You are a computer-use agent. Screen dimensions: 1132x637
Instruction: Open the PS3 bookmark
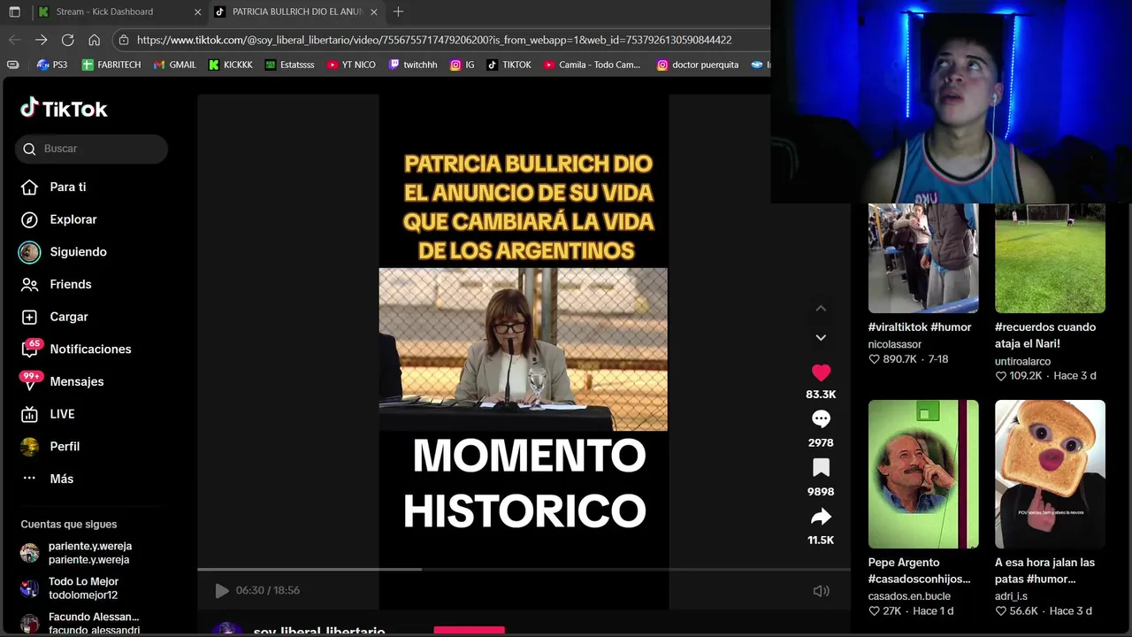tap(52, 65)
